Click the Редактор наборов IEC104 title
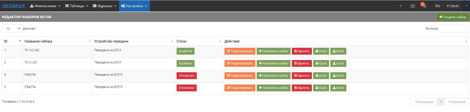 point(26,17)
